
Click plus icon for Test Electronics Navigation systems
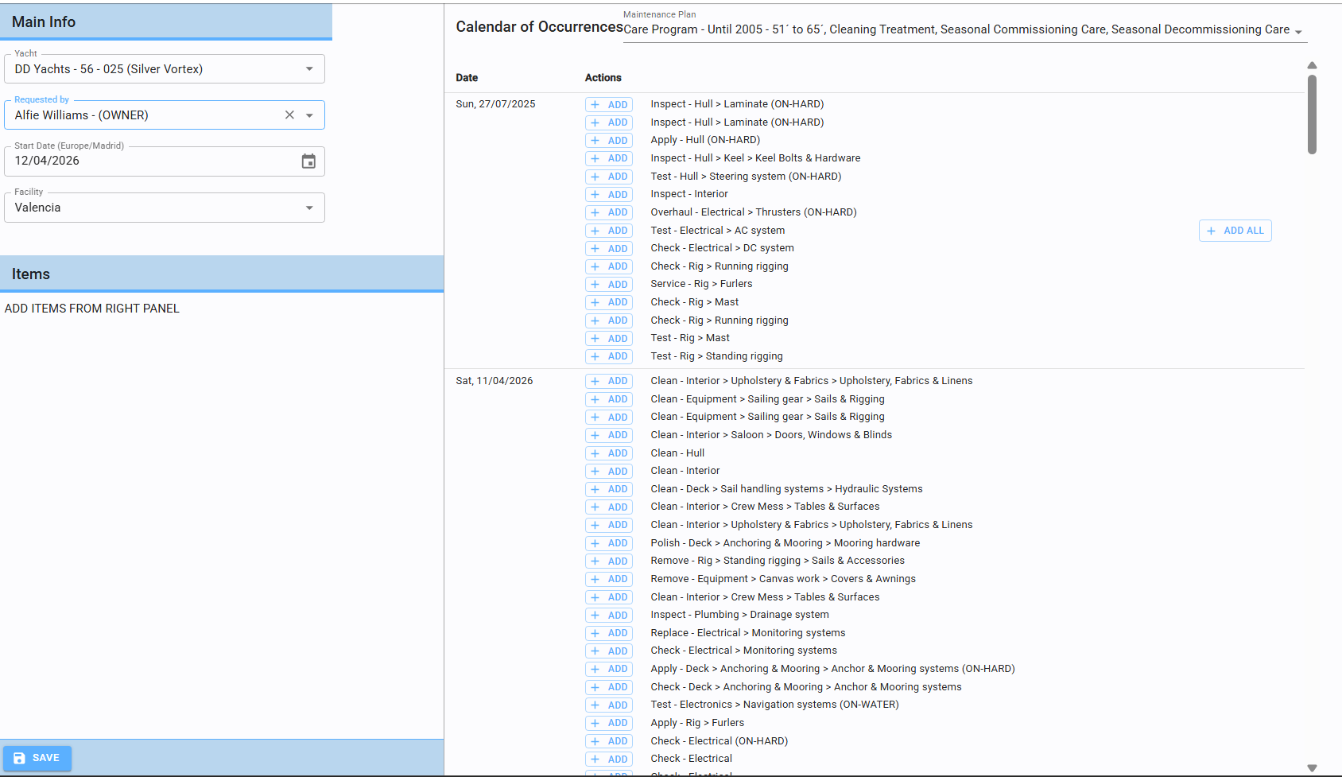pyautogui.click(x=595, y=705)
